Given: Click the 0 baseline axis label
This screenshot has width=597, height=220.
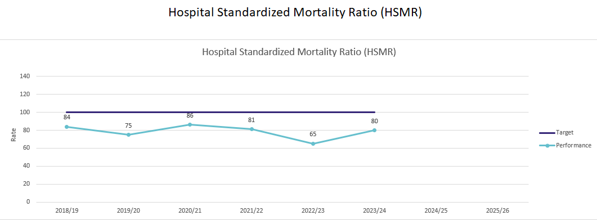Looking at the screenshot, I should click(28, 202).
